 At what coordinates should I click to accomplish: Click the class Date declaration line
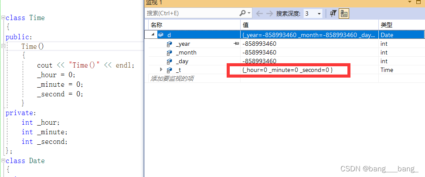click(25, 161)
